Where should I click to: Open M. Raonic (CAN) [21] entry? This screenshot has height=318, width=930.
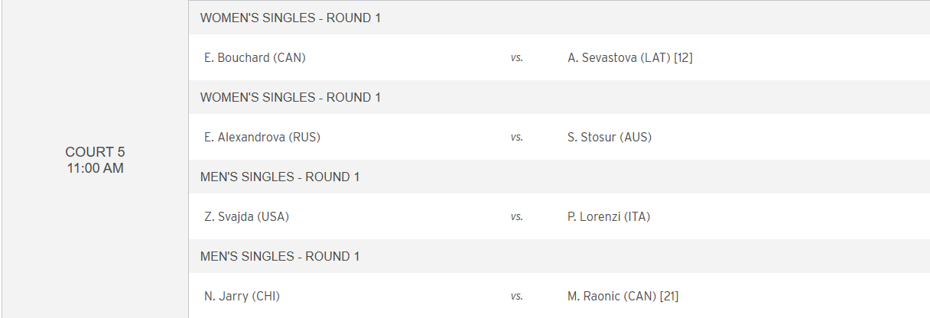click(623, 296)
